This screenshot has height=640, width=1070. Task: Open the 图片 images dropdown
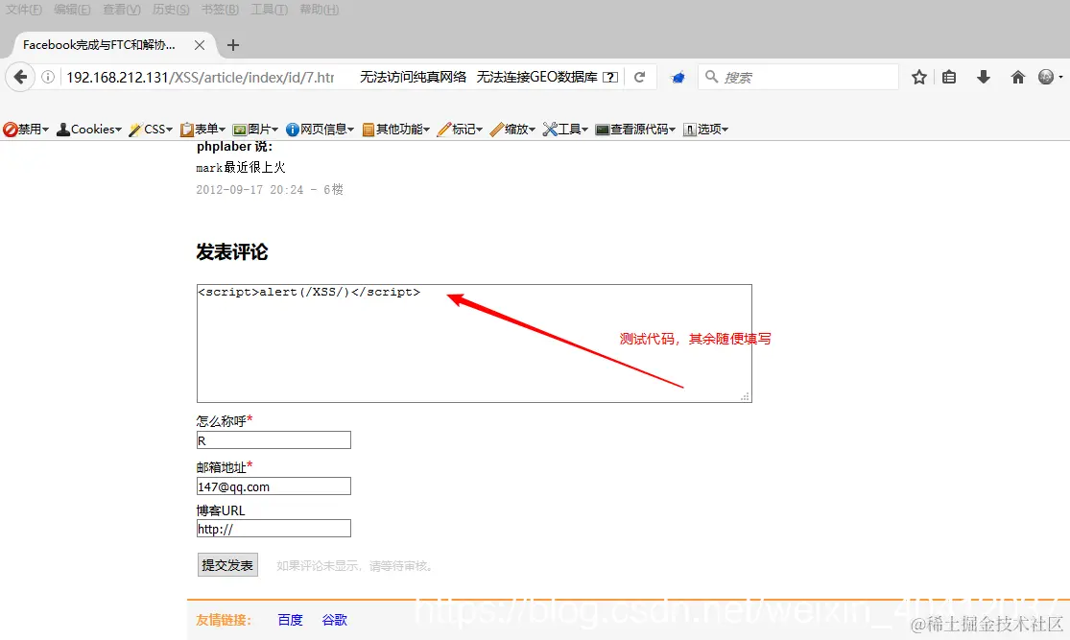pyautogui.click(x=255, y=129)
